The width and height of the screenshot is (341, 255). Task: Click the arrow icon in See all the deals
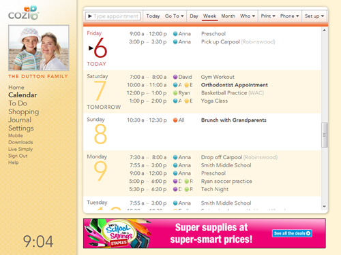tap(308, 233)
